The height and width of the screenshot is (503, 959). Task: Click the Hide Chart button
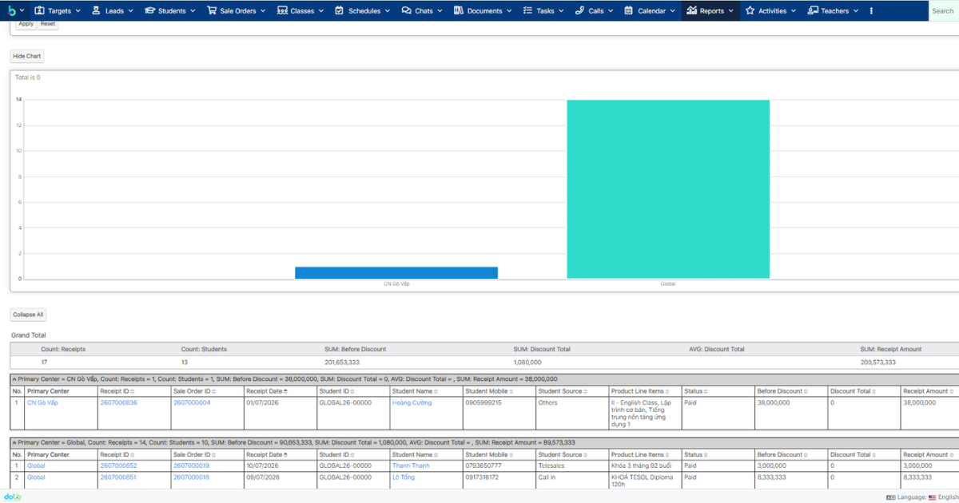pos(27,57)
